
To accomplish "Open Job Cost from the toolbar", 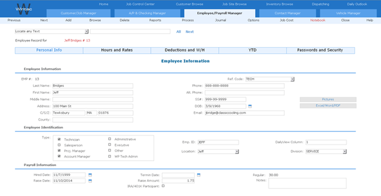I will tap(286, 20).
